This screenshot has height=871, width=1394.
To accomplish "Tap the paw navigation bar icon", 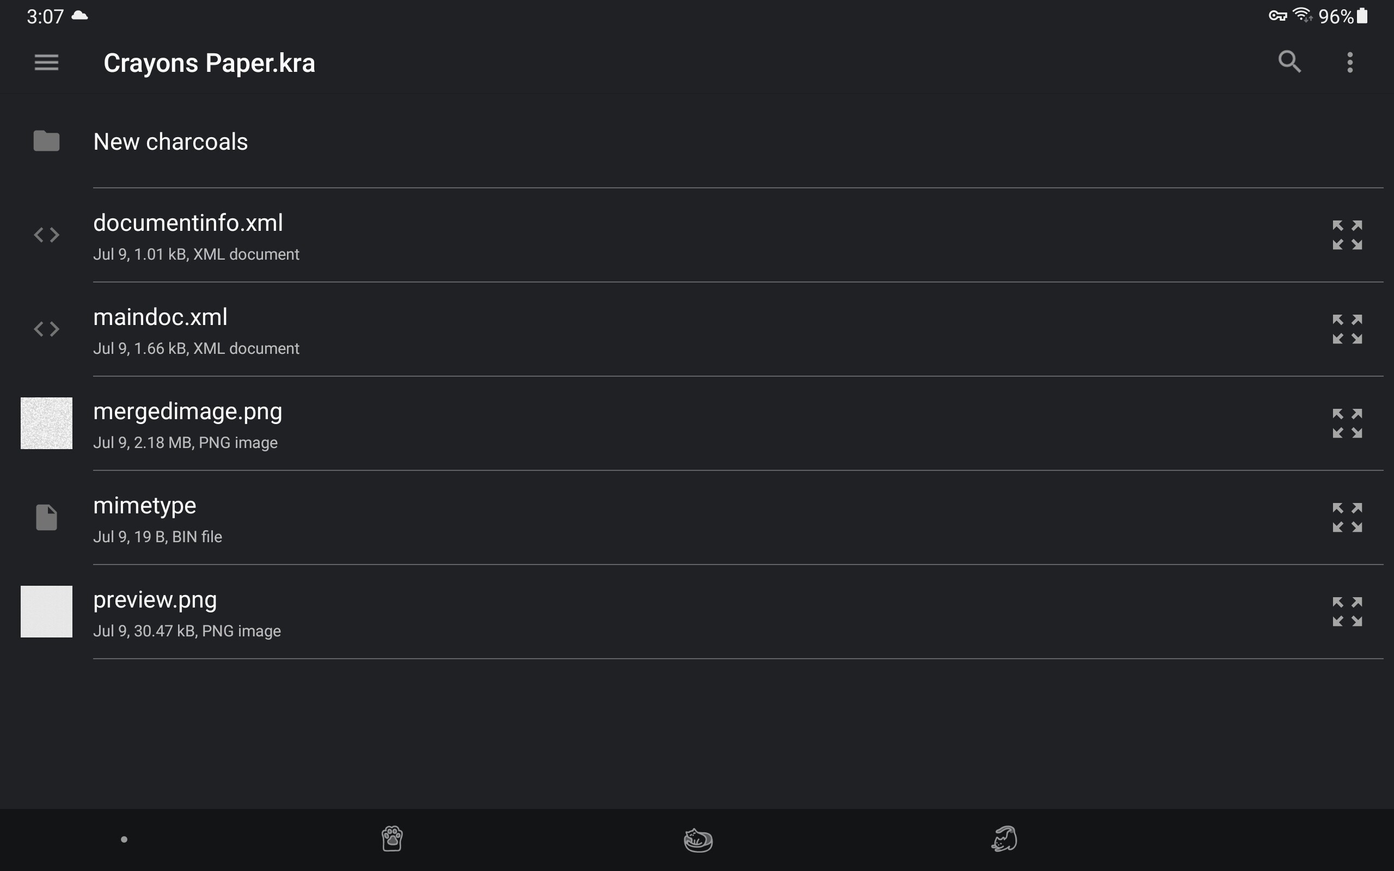I will coord(392,839).
